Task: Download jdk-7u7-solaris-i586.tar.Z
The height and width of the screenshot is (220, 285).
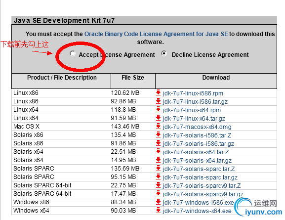Action: [197, 135]
